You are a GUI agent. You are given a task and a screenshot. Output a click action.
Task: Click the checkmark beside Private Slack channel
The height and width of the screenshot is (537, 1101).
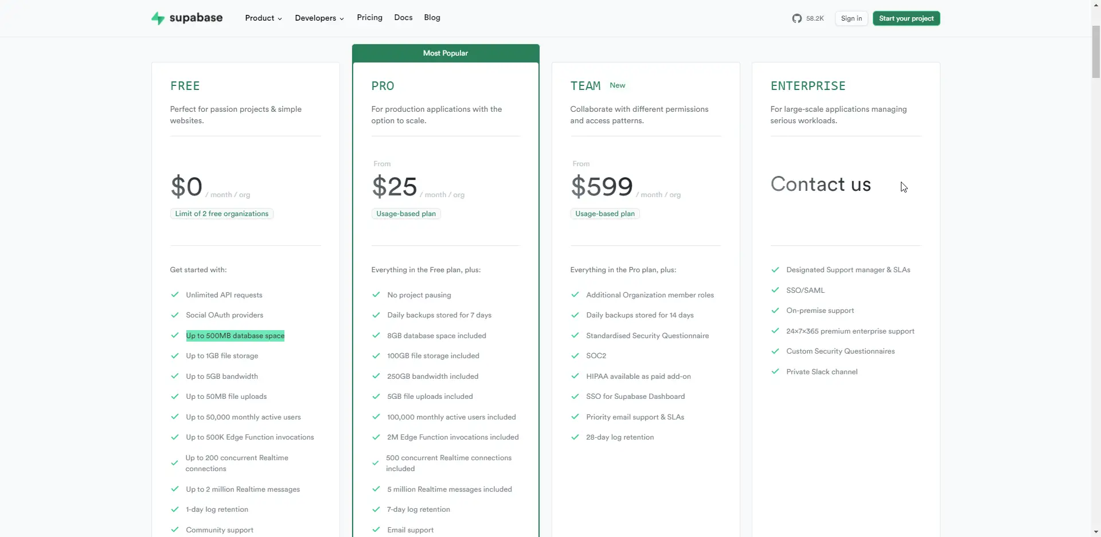tap(775, 371)
